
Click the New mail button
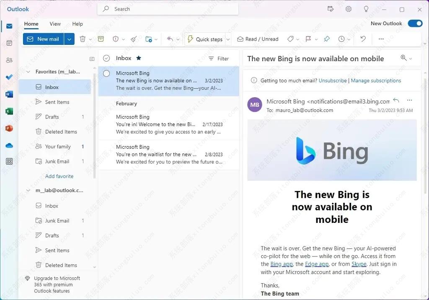43,39
